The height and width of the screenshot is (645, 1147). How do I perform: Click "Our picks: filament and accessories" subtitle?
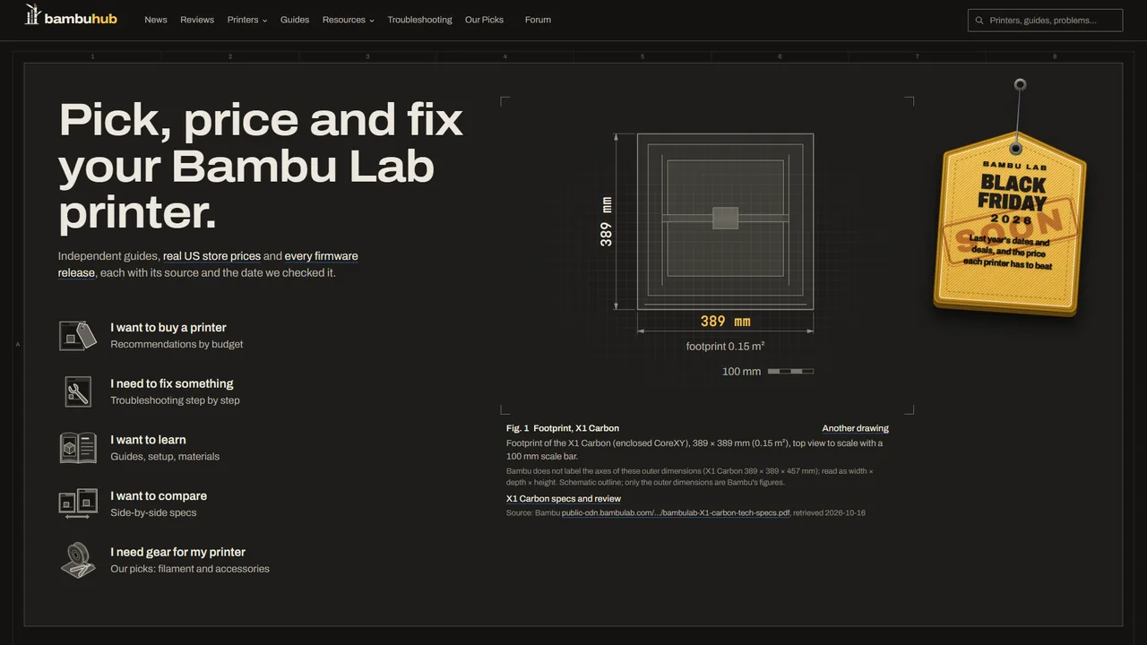click(190, 569)
